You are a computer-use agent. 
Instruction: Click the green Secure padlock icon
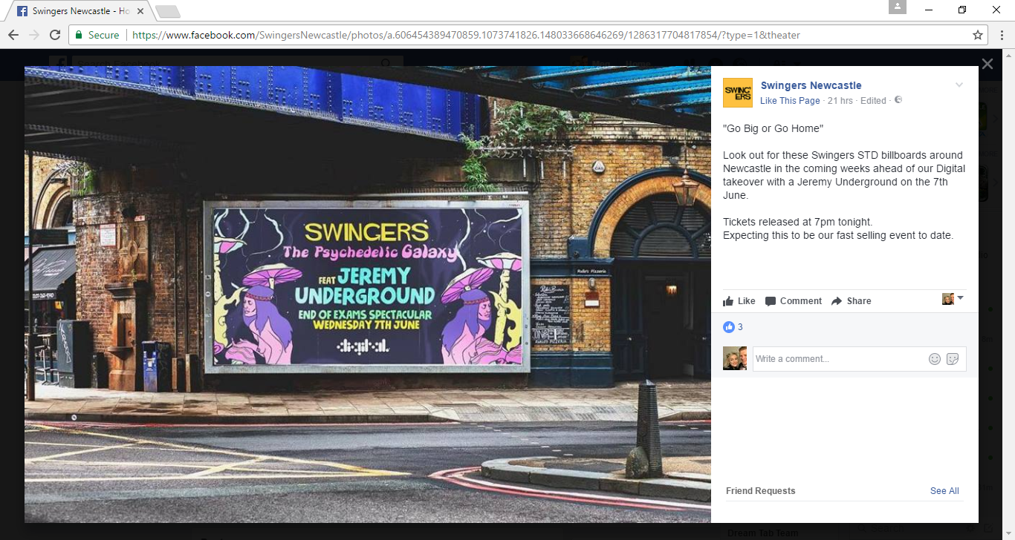click(80, 35)
